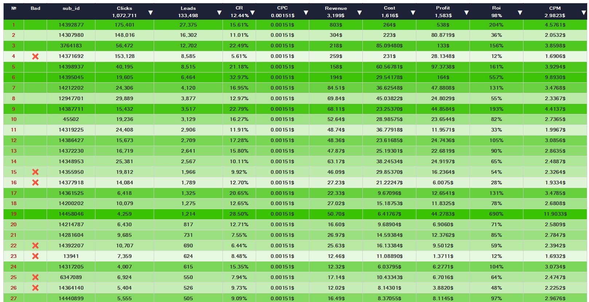Click the empty Bad cell in row 1
The height and width of the screenshot is (302, 589).
[x=35, y=25]
